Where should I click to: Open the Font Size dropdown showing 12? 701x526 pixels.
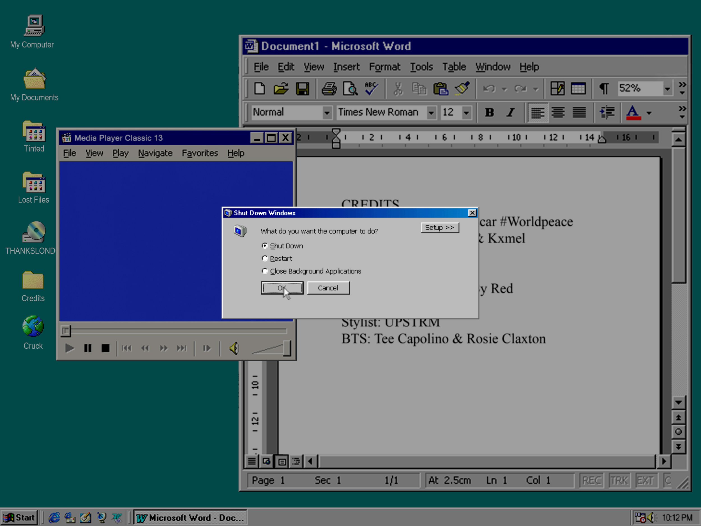(x=466, y=112)
